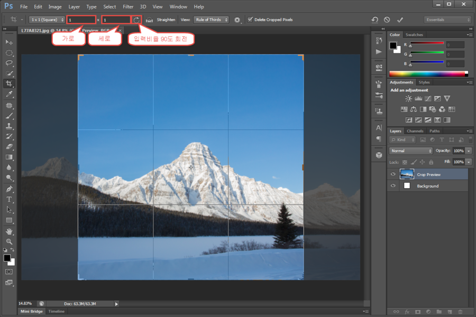Select the Path Selection tool
The image size is (476, 317).
pos(9,210)
